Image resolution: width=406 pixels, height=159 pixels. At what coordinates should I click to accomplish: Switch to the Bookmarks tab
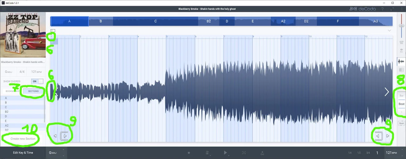(x=12, y=91)
